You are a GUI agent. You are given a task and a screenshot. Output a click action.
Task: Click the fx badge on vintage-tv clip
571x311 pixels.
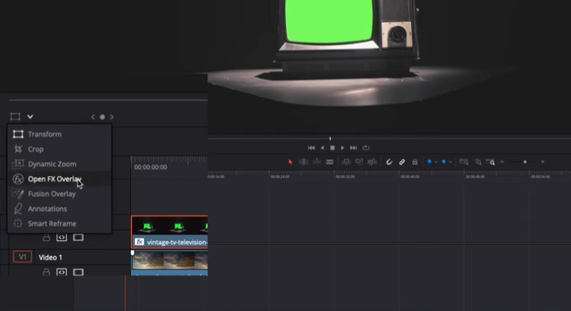click(139, 242)
